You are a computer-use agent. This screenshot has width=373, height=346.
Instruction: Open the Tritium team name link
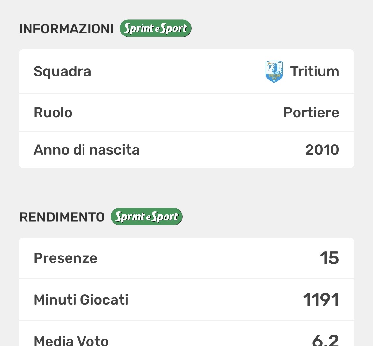(x=315, y=71)
